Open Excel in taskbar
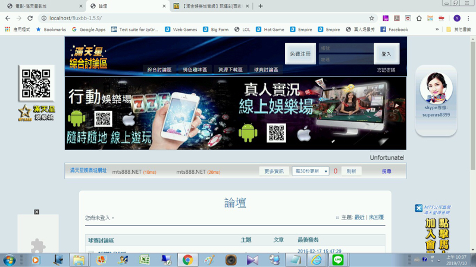 [x=144, y=260]
